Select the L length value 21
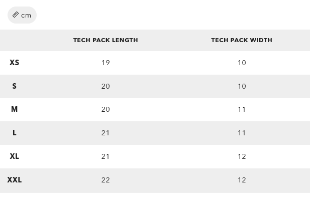Viewport: 310px width, 214px height. pyautogui.click(x=106, y=133)
